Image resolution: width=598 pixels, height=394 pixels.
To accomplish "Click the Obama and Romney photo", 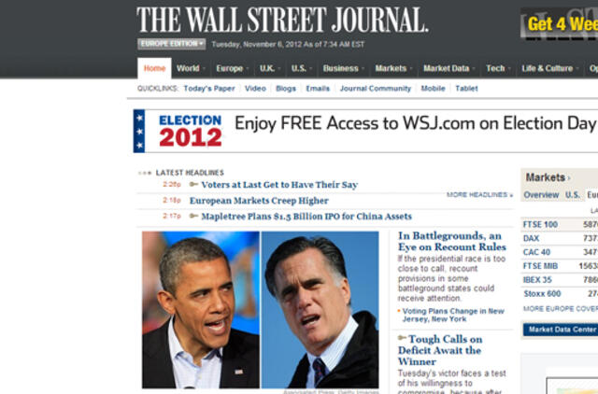I will pos(261,310).
